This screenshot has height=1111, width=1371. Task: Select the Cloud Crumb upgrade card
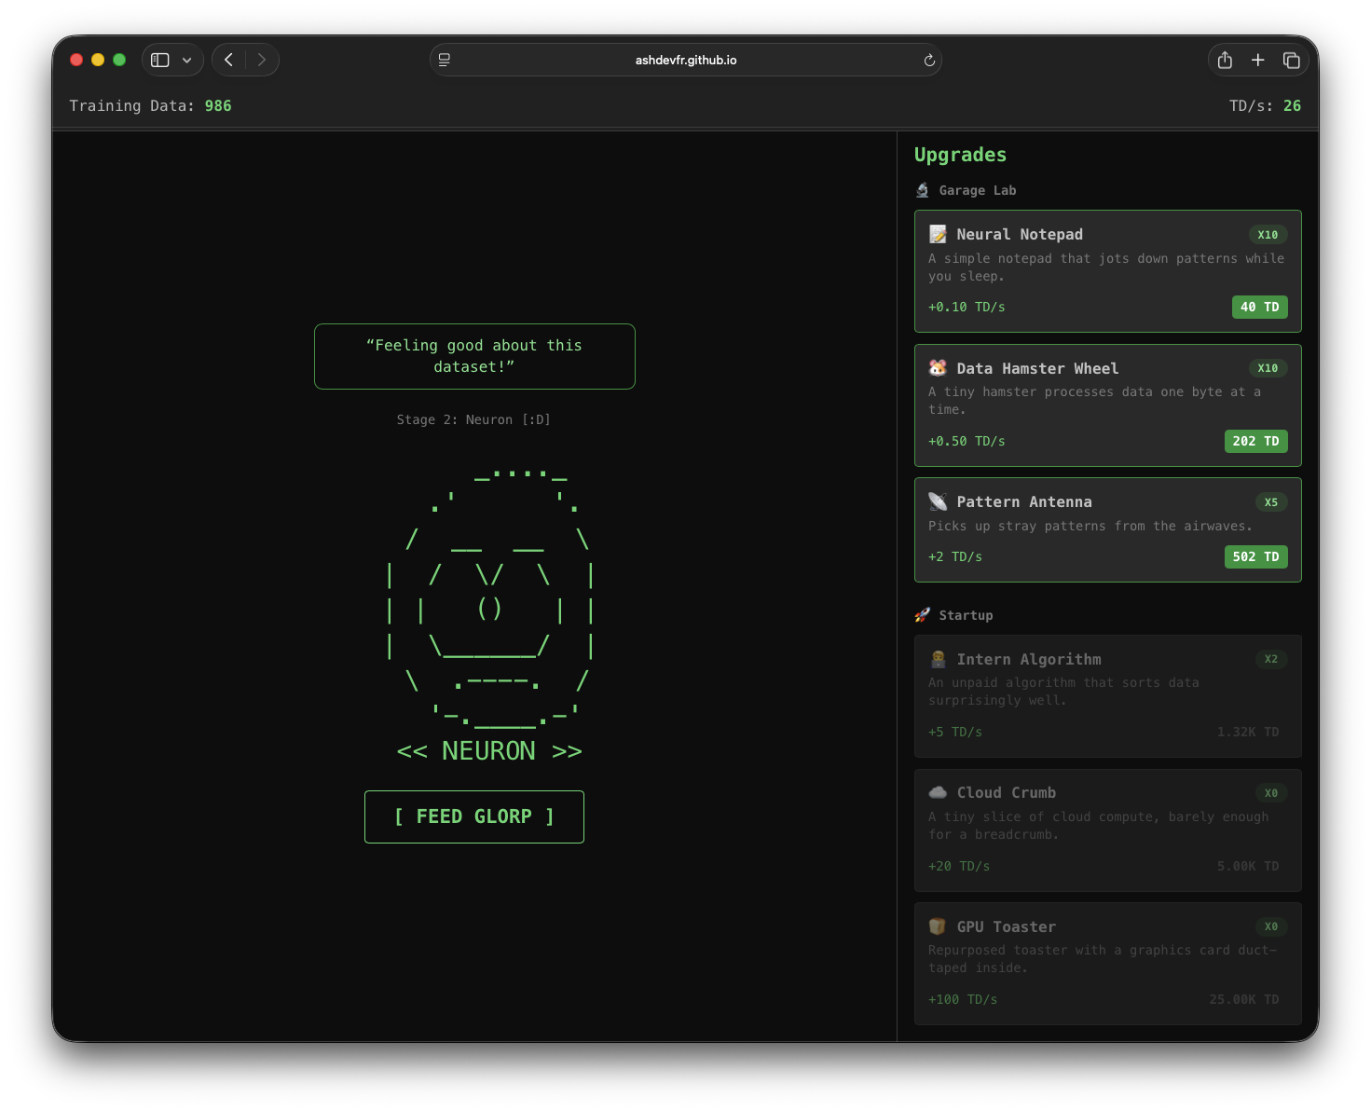(x=1107, y=830)
